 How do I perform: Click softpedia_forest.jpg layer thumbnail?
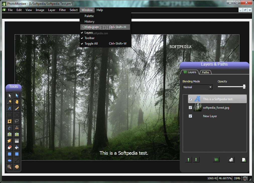(198, 107)
